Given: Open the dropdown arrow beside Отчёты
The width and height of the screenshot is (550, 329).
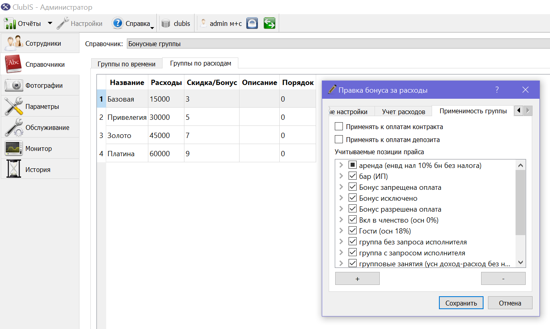Looking at the screenshot, I should (x=50, y=23).
